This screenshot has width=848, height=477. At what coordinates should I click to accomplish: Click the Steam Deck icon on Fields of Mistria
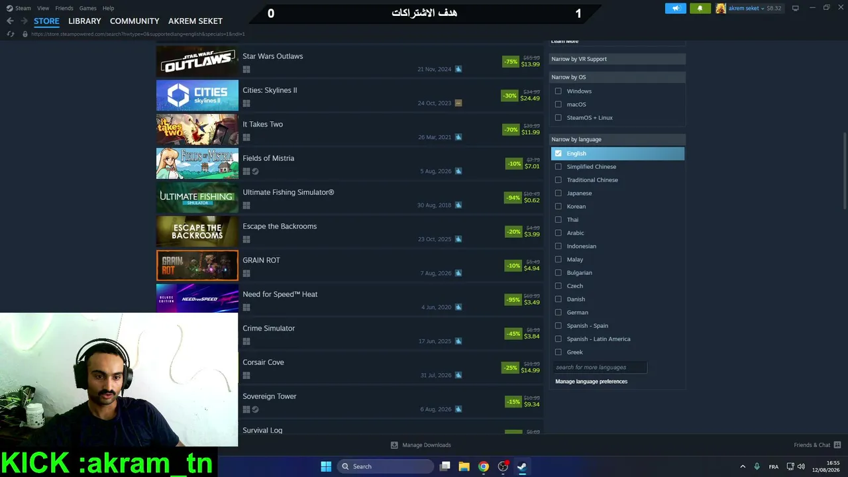click(256, 171)
